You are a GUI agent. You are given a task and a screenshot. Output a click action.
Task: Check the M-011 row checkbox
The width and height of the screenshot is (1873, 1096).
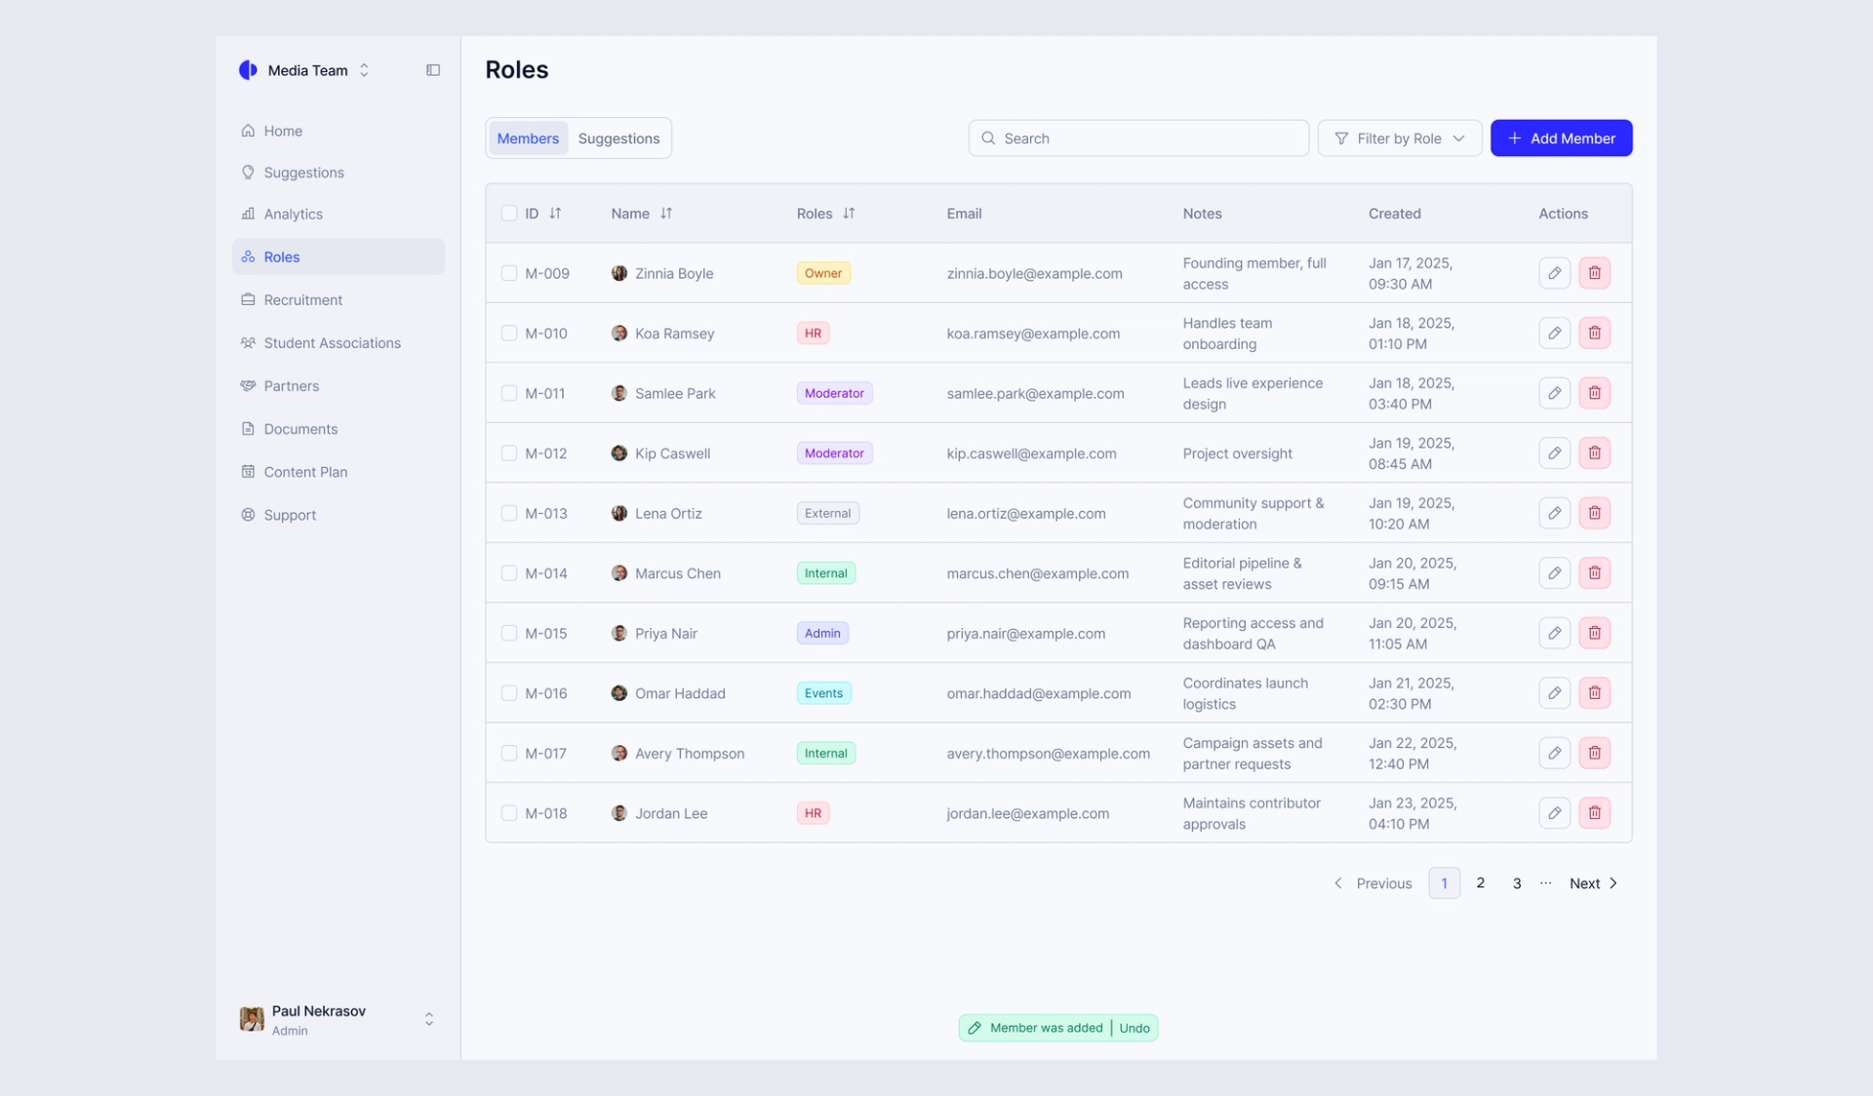(x=509, y=393)
